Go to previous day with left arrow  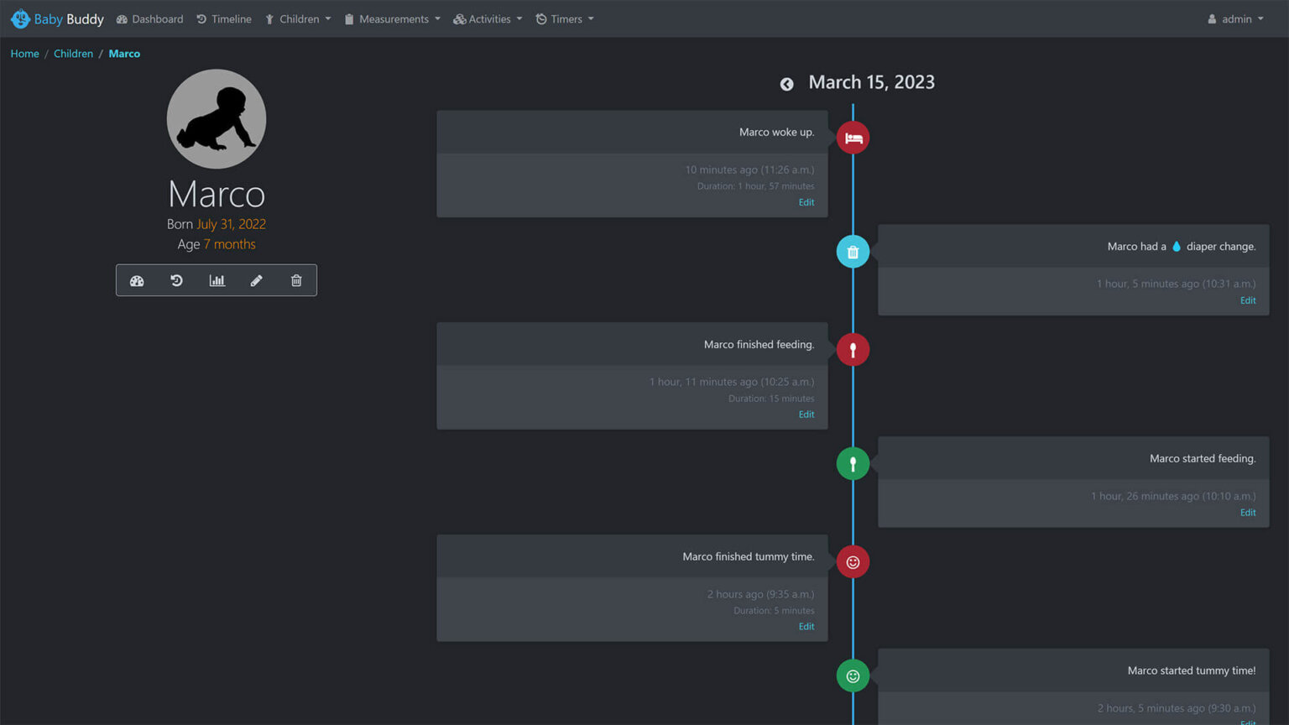(x=786, y=84)
